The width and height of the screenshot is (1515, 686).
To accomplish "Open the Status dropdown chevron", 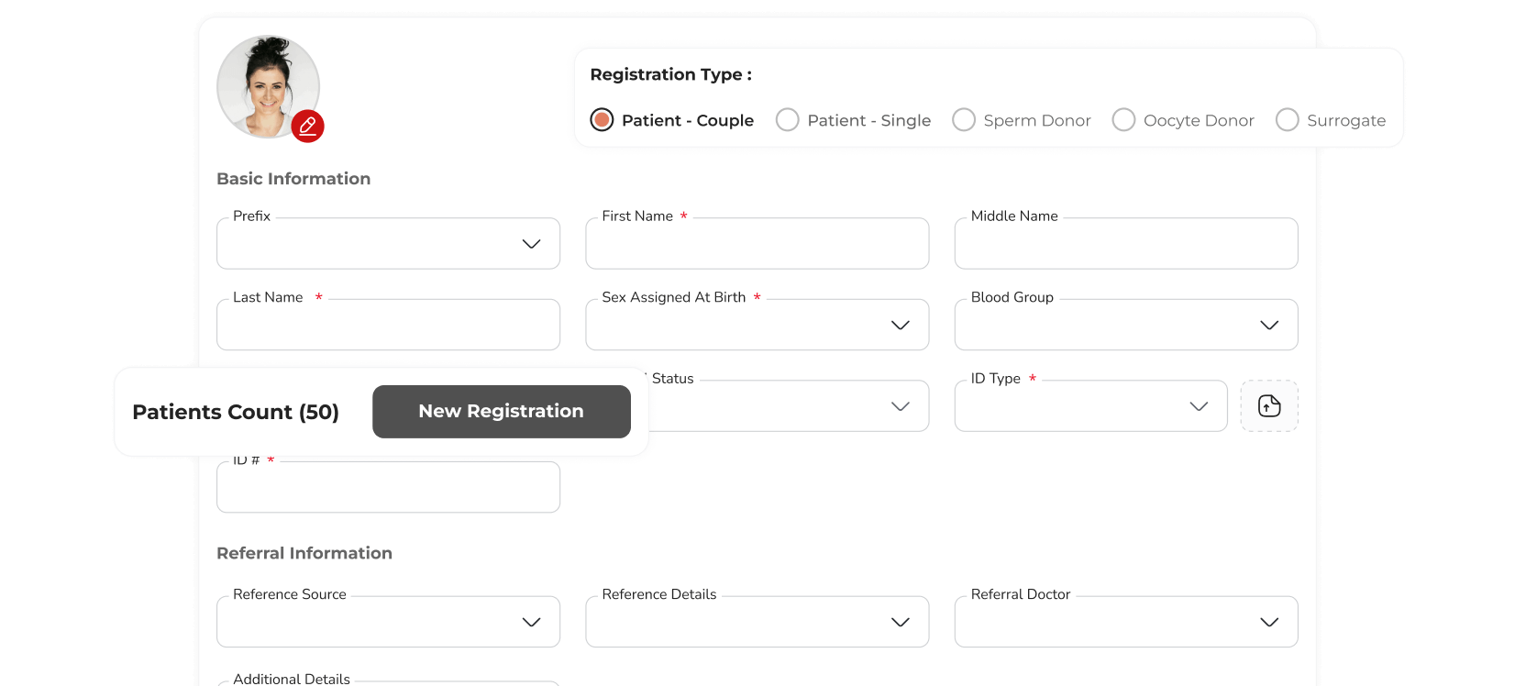I will click(x=901, y=406).
